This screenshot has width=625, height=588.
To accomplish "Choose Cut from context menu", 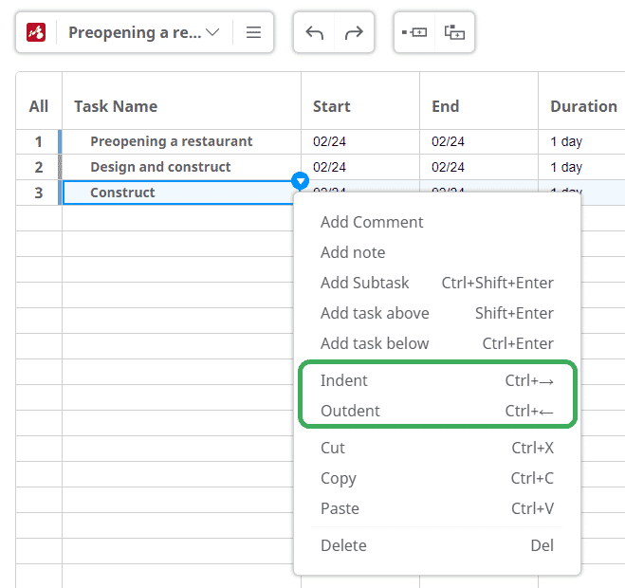I will 437,448.
